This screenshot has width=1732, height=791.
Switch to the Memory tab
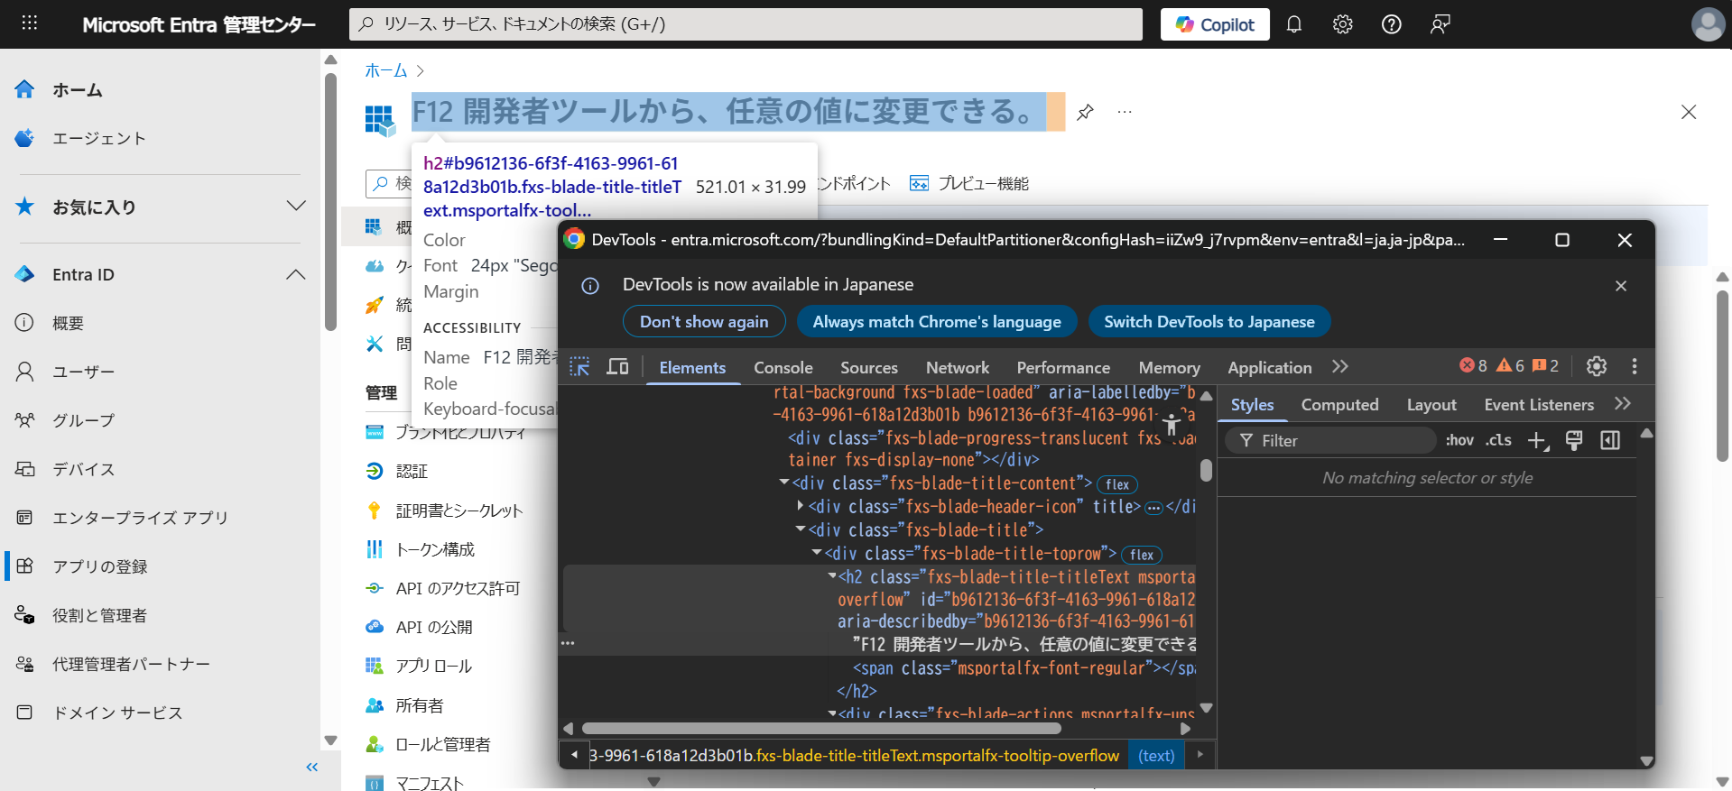[x=1170, y=368]
